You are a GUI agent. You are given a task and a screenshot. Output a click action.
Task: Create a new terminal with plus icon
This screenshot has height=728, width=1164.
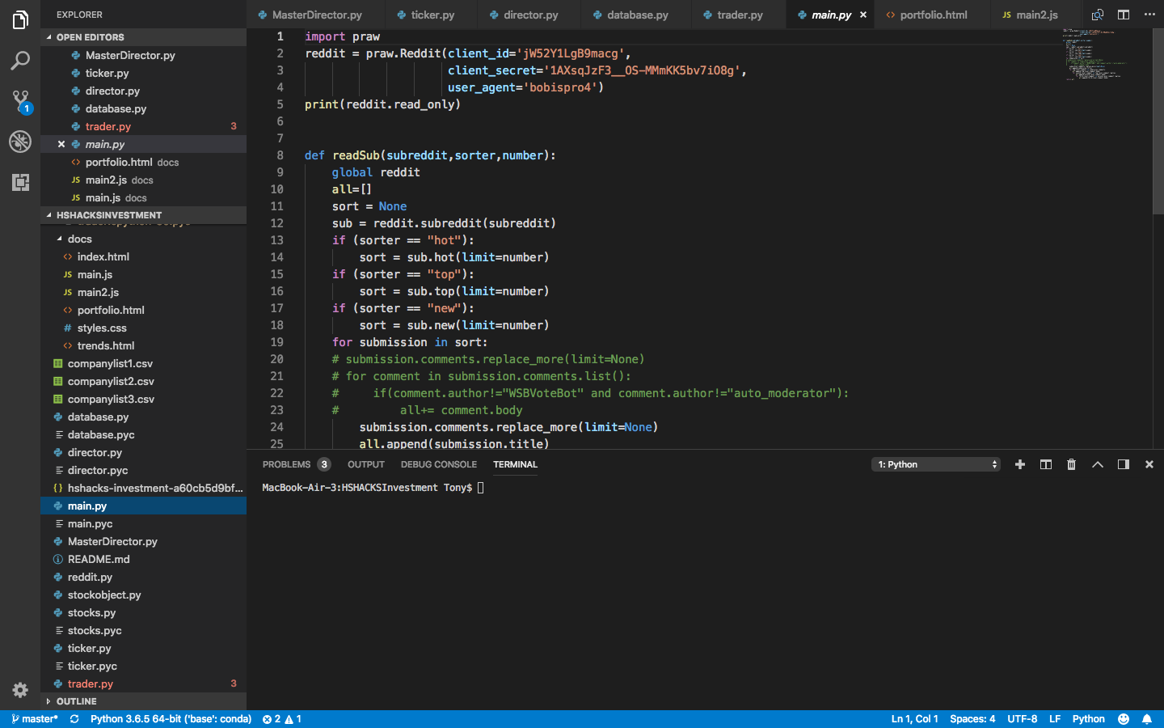coord(1020,464)
